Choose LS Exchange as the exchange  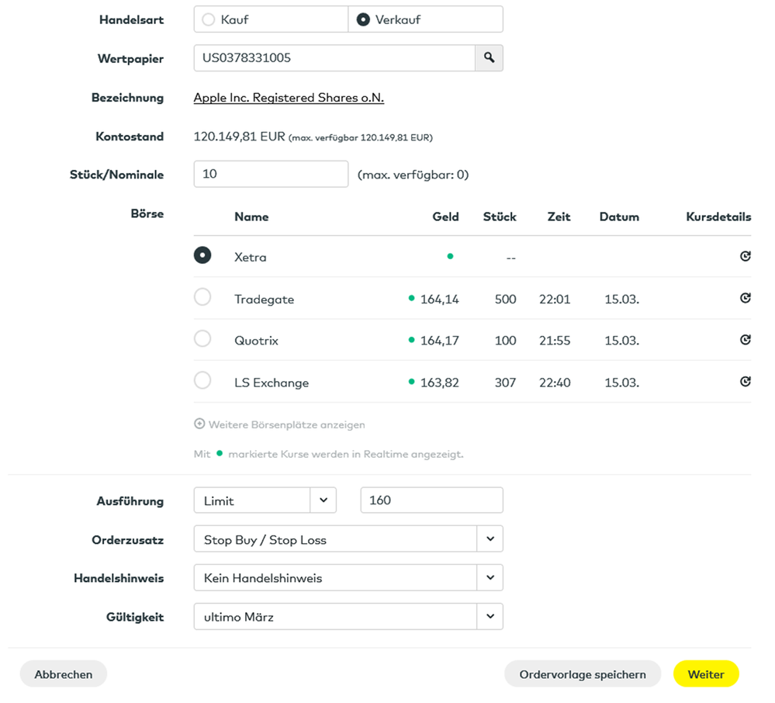point(202,381)
